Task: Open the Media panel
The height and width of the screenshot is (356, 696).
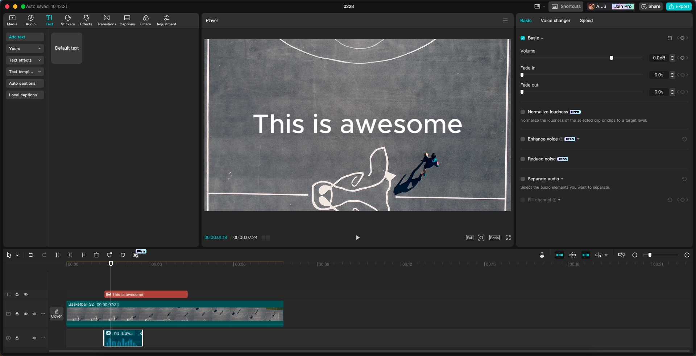Action: (12, 20)
